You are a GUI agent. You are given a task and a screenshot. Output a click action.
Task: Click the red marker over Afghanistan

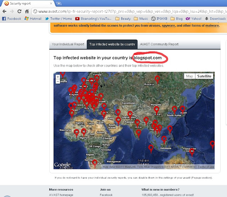click(130, 115)
